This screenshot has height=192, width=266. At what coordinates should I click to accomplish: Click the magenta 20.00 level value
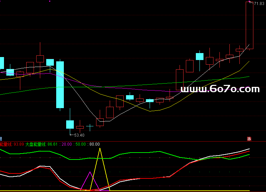point(67,144)
